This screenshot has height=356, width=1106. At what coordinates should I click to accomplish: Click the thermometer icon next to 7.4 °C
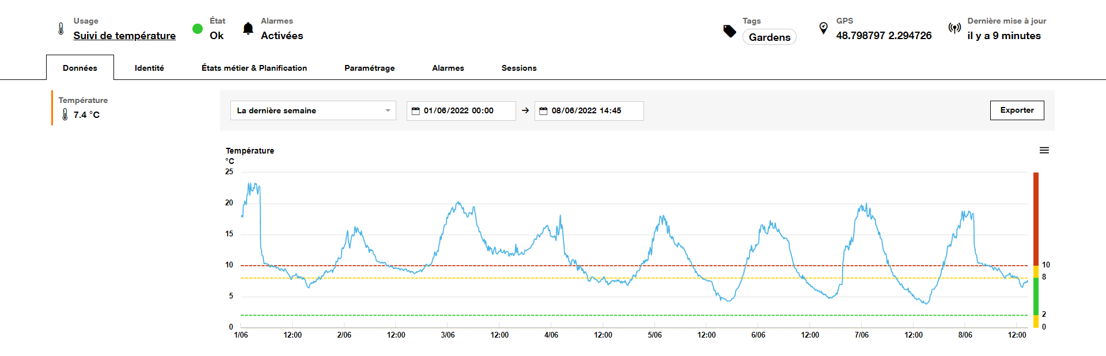tap(65, 115)
